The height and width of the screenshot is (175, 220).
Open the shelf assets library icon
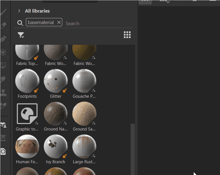click(3, 125)
